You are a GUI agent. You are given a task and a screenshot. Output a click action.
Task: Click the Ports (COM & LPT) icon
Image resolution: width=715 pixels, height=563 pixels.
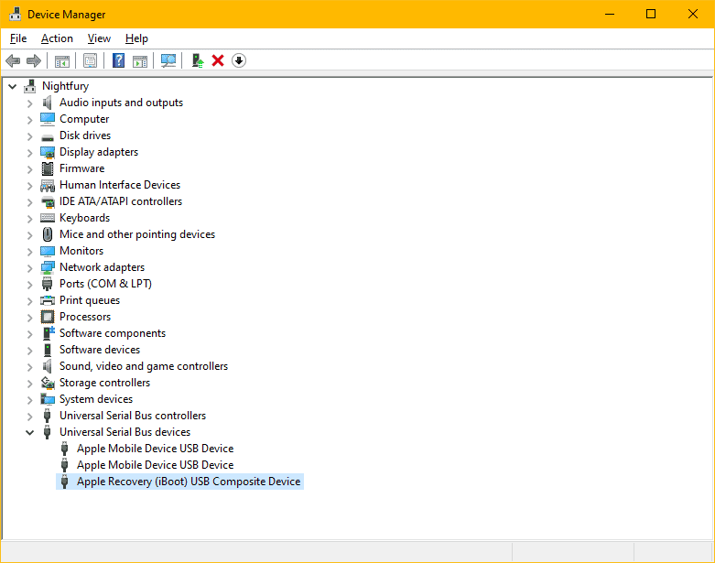pos(47,284)
